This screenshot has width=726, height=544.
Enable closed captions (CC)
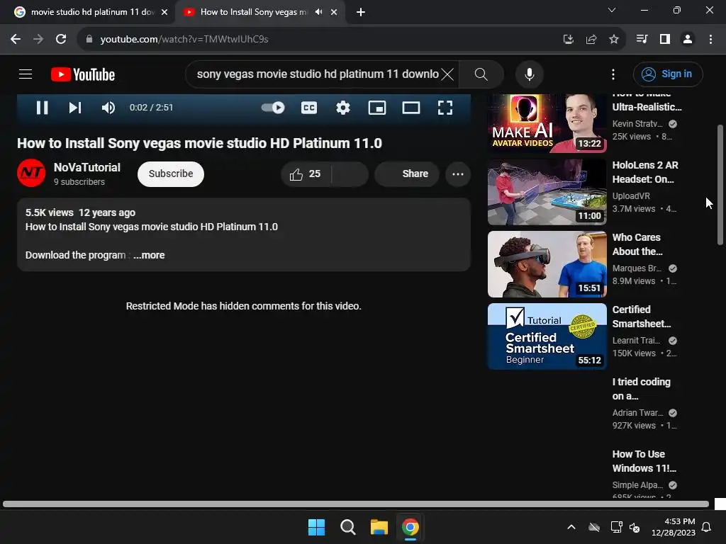309,108
